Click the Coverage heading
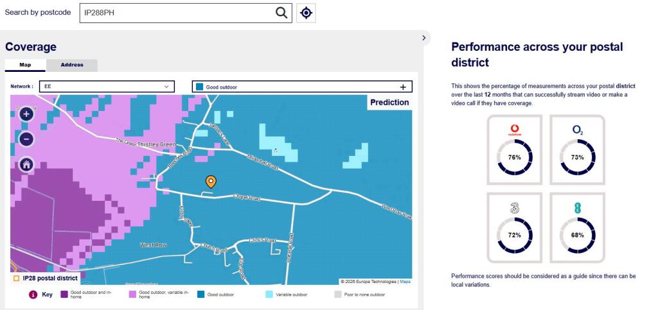Image resolution: width=658 pixels, height=310 pixels. coord(31,46)
